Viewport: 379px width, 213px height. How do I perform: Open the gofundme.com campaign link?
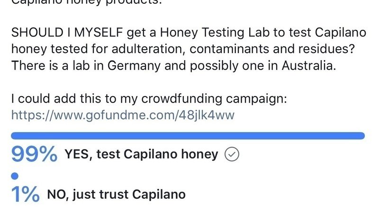pyautogui.click(x=123, y=115)
